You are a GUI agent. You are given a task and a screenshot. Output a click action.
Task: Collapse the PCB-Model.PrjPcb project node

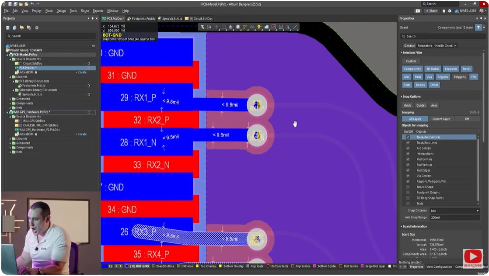pyautogui.click(x=7, y=55)
